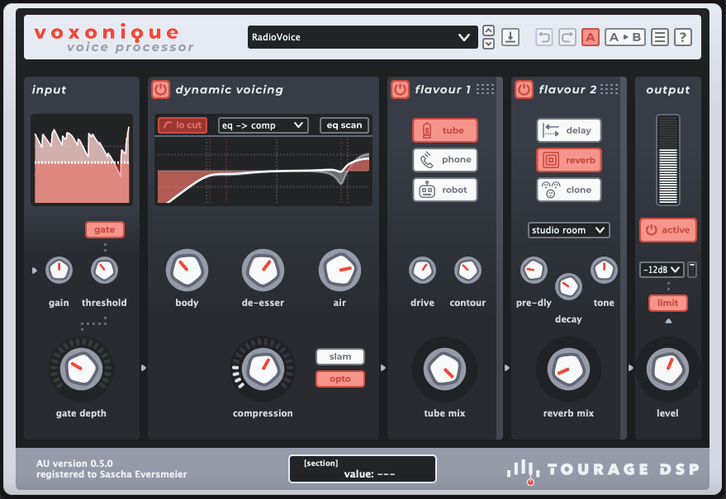
Task: Click the compression knob
Action: 263,369
